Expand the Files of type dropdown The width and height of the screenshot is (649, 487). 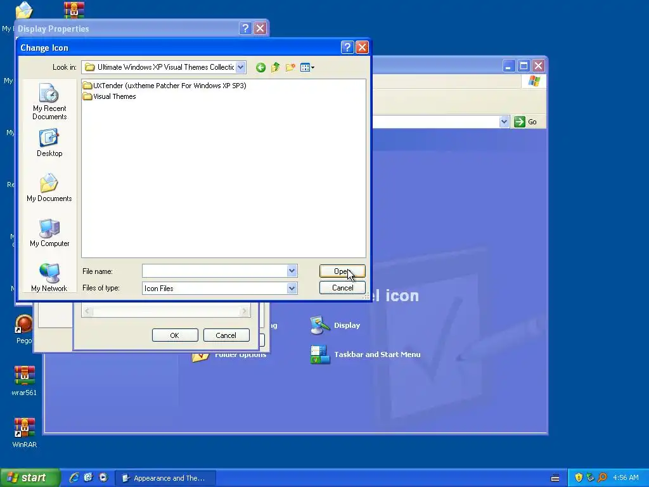(292, 289)
